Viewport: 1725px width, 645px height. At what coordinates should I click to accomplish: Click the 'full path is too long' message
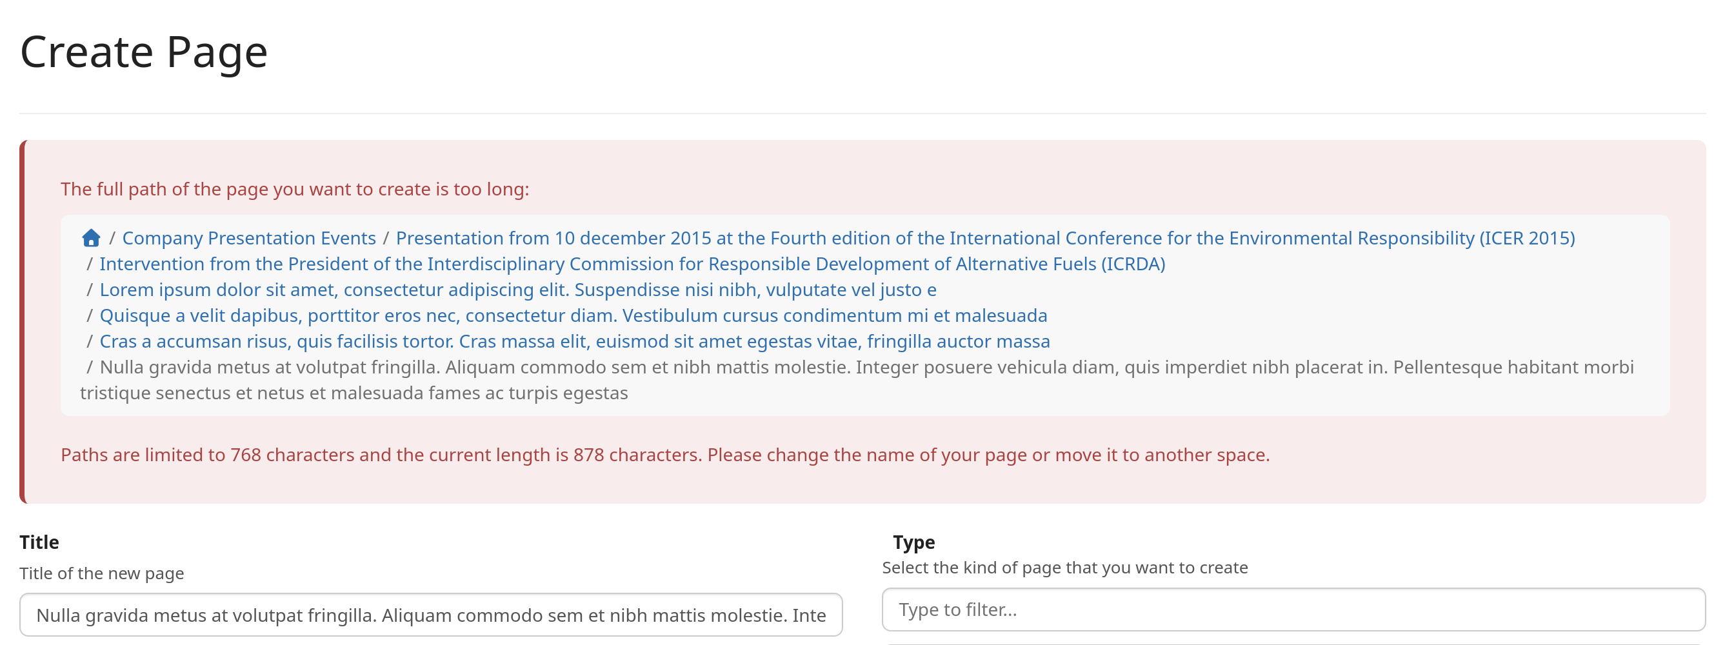(x=295, y=190)
